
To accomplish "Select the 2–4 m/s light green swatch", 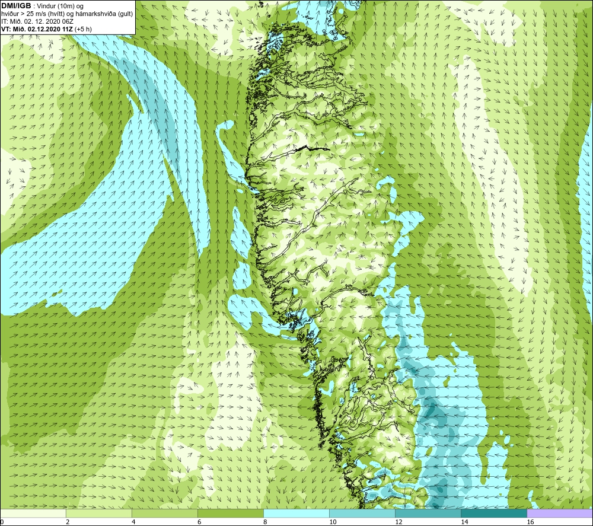I will 99,513.
